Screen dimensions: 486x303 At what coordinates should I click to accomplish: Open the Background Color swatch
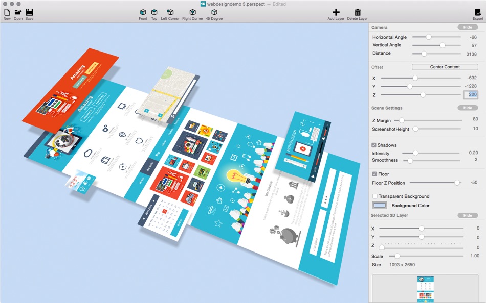pyautogui.click(x=380, y=205)
